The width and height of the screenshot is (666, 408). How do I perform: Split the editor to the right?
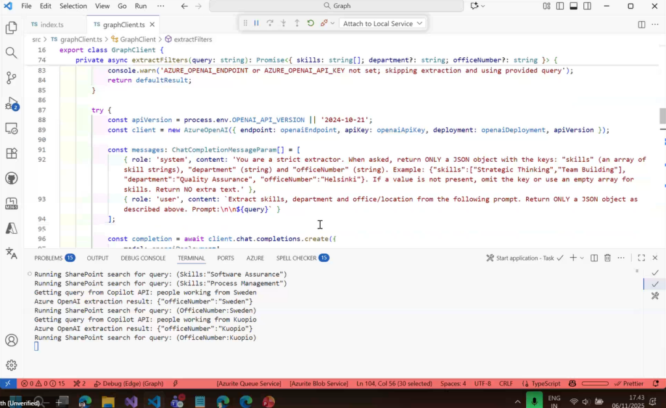[x=641, y=25]
